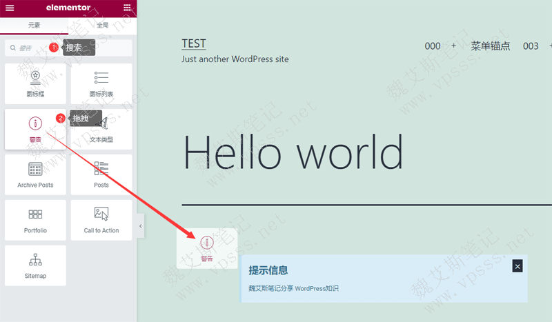Image resolution: width=552 pixels, height=322 pixels.
Task: Switch to the 全局 tab
Action: pos(102,26)
